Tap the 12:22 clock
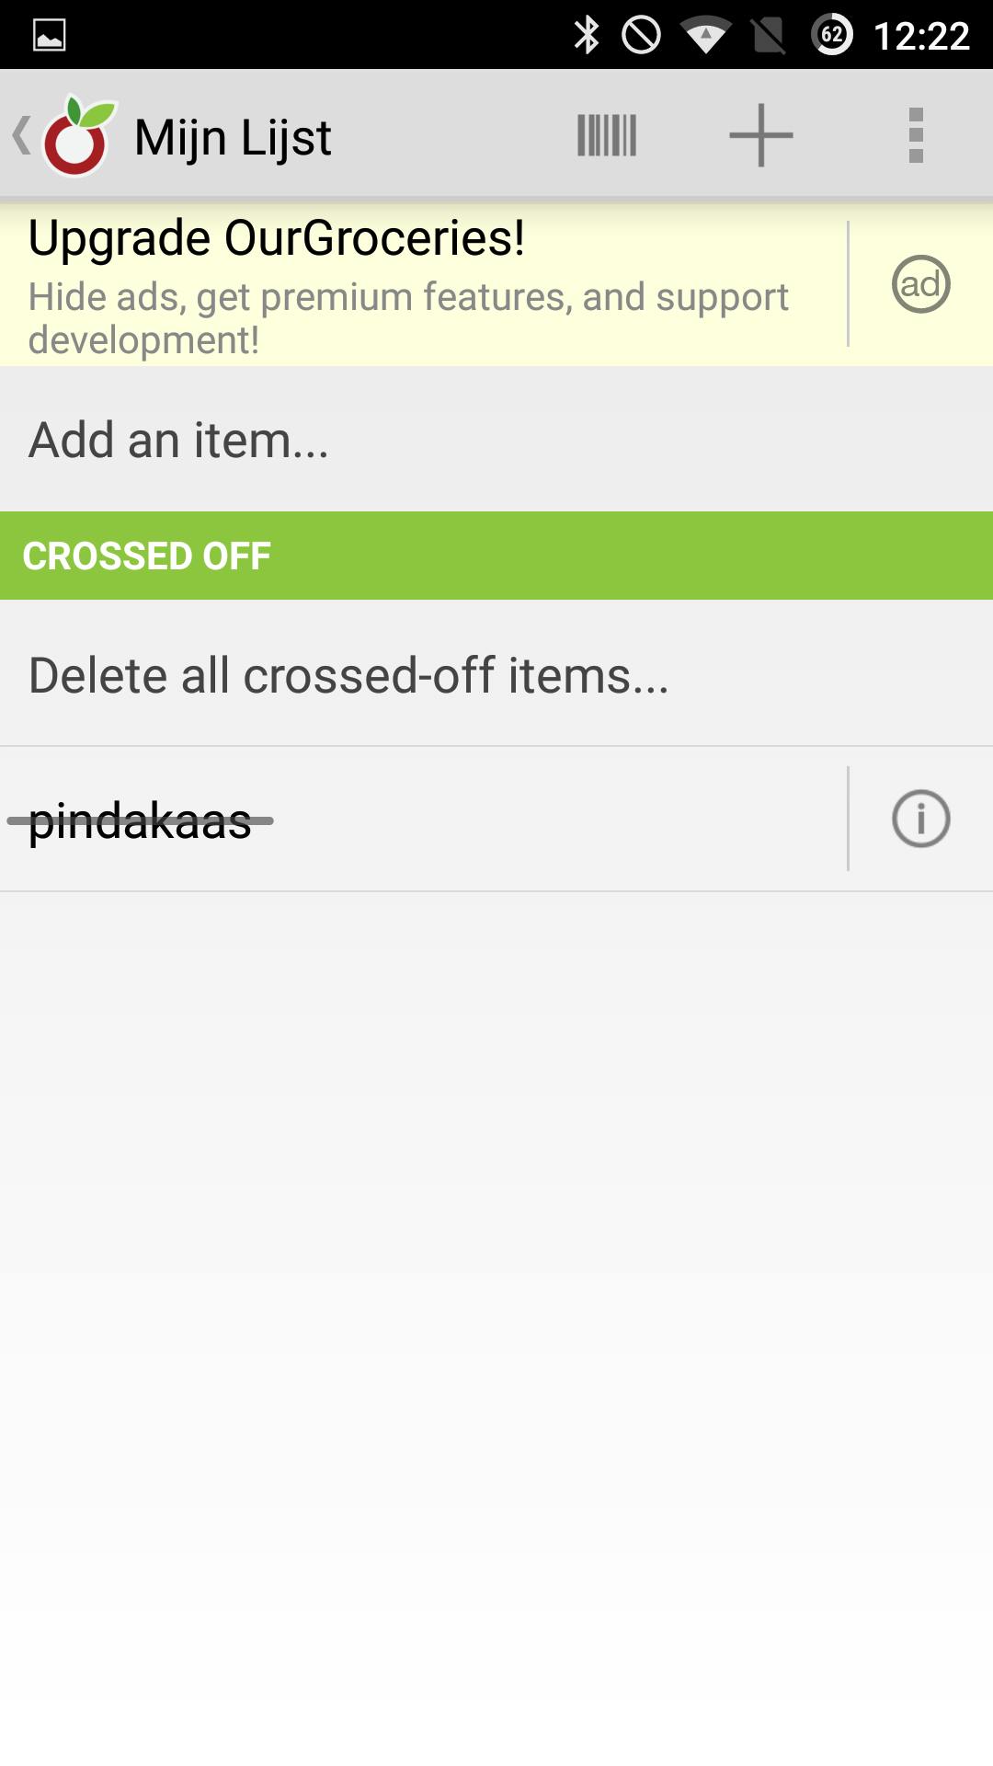This screenshot has height=1766, width=993. [x=921, y=36]
